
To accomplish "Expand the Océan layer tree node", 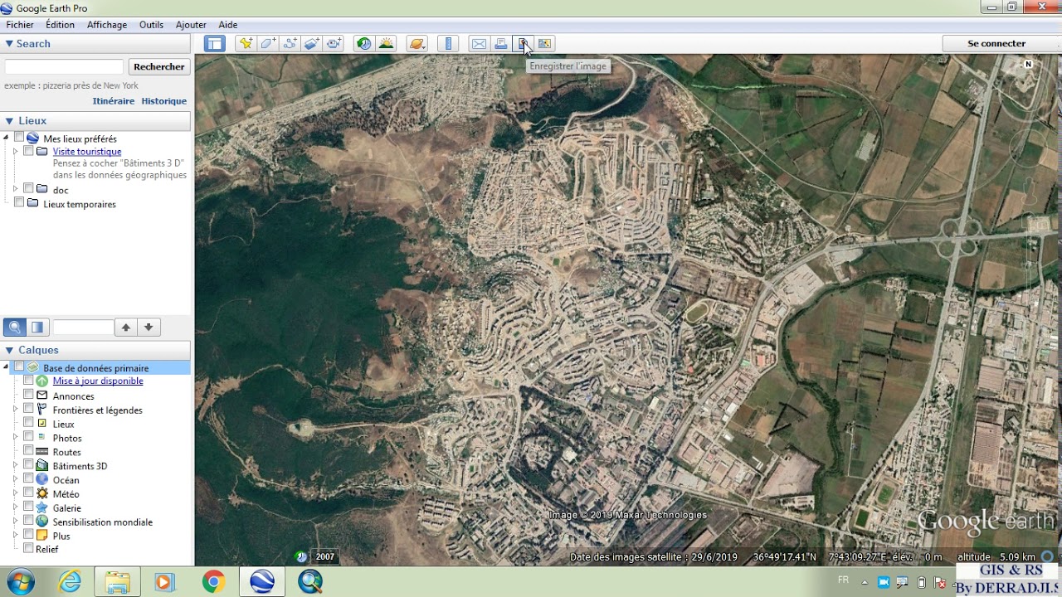I will (x=15, y=479).
